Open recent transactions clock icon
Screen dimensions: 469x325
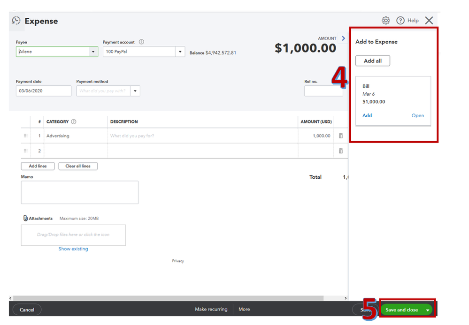click(16, 21)
